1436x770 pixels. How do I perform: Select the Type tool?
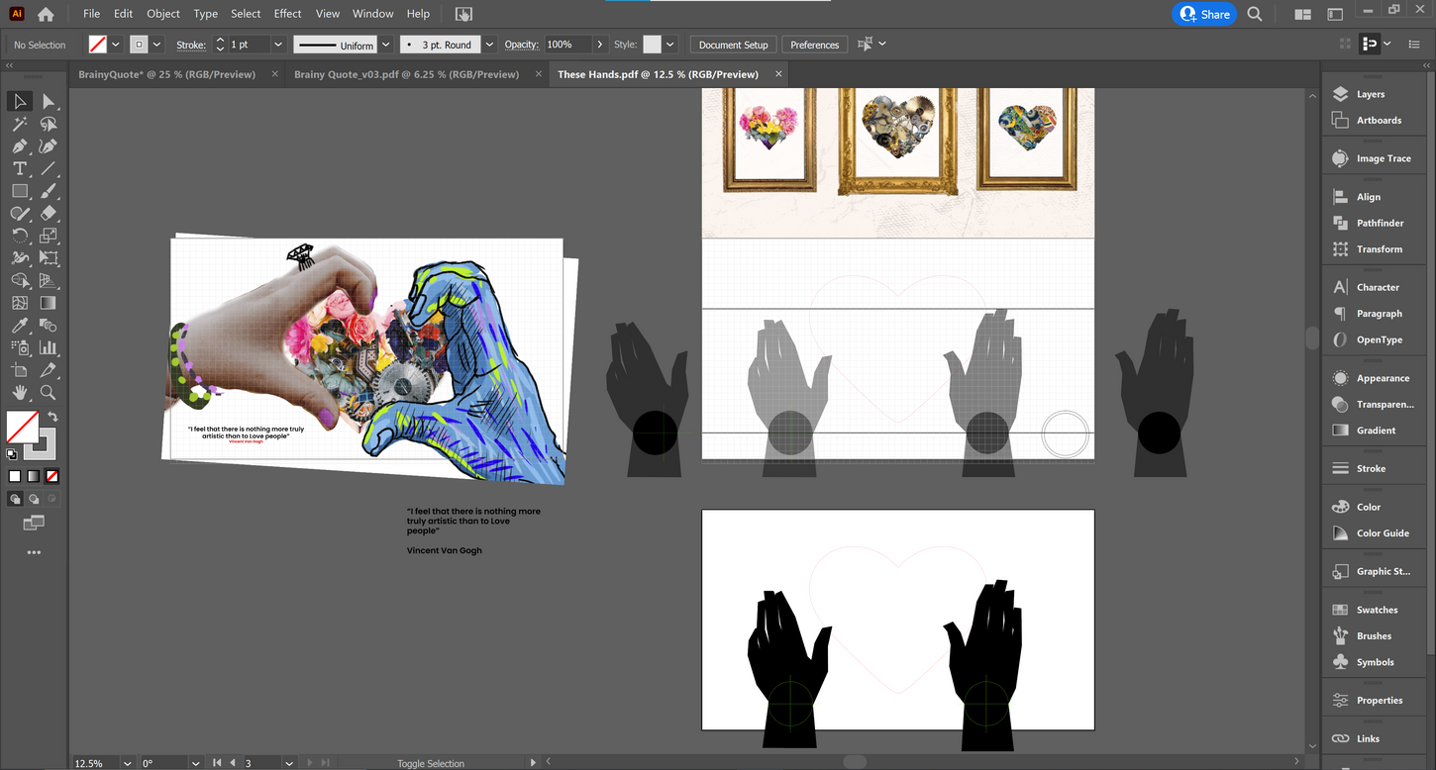19,168
